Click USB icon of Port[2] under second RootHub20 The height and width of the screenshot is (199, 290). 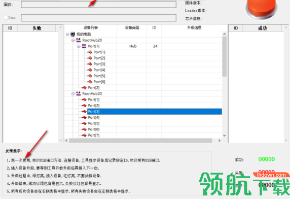[x=84, y=106]
